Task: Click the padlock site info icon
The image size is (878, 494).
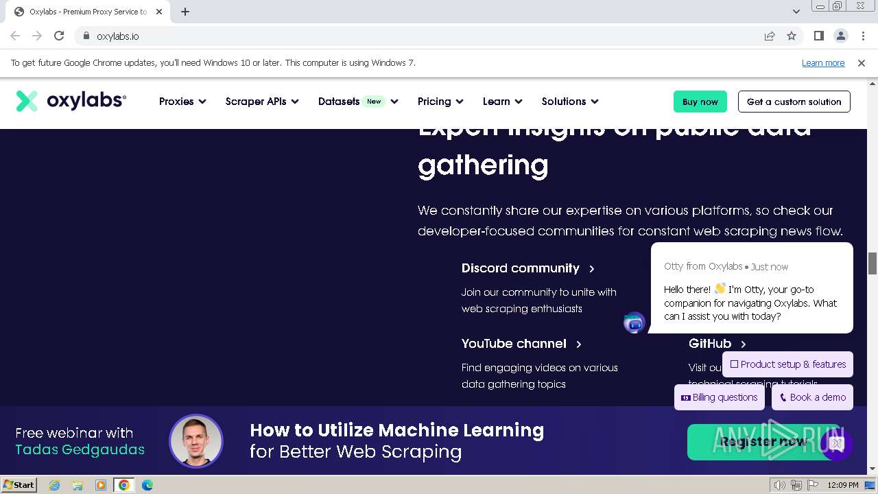Action: [86, 36]
